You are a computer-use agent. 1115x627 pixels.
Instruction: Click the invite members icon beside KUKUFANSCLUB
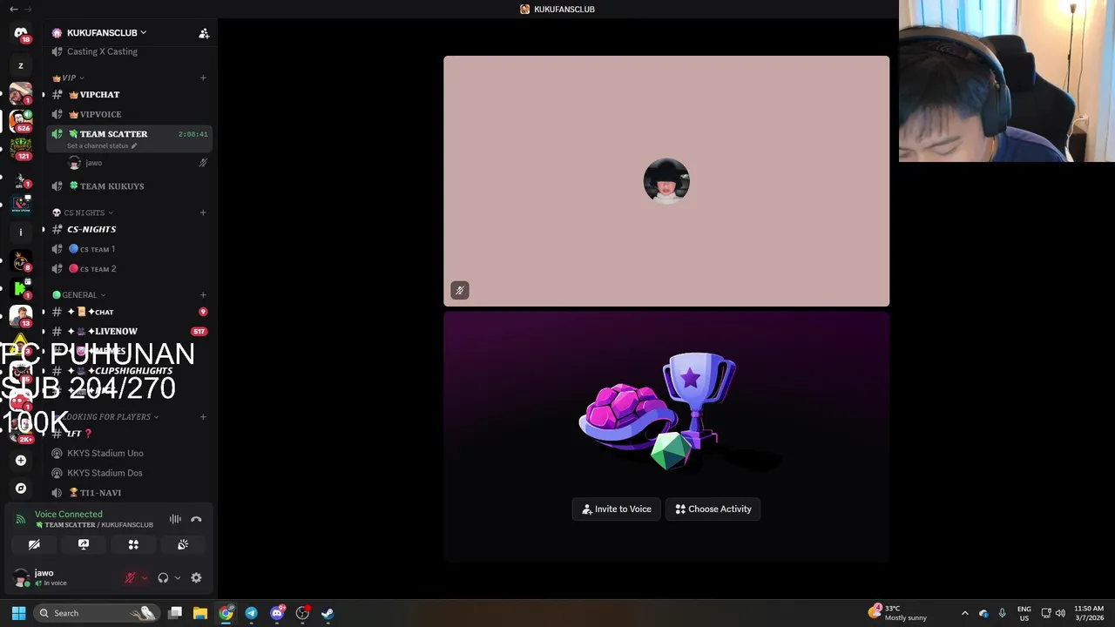(x=204, y=33)
